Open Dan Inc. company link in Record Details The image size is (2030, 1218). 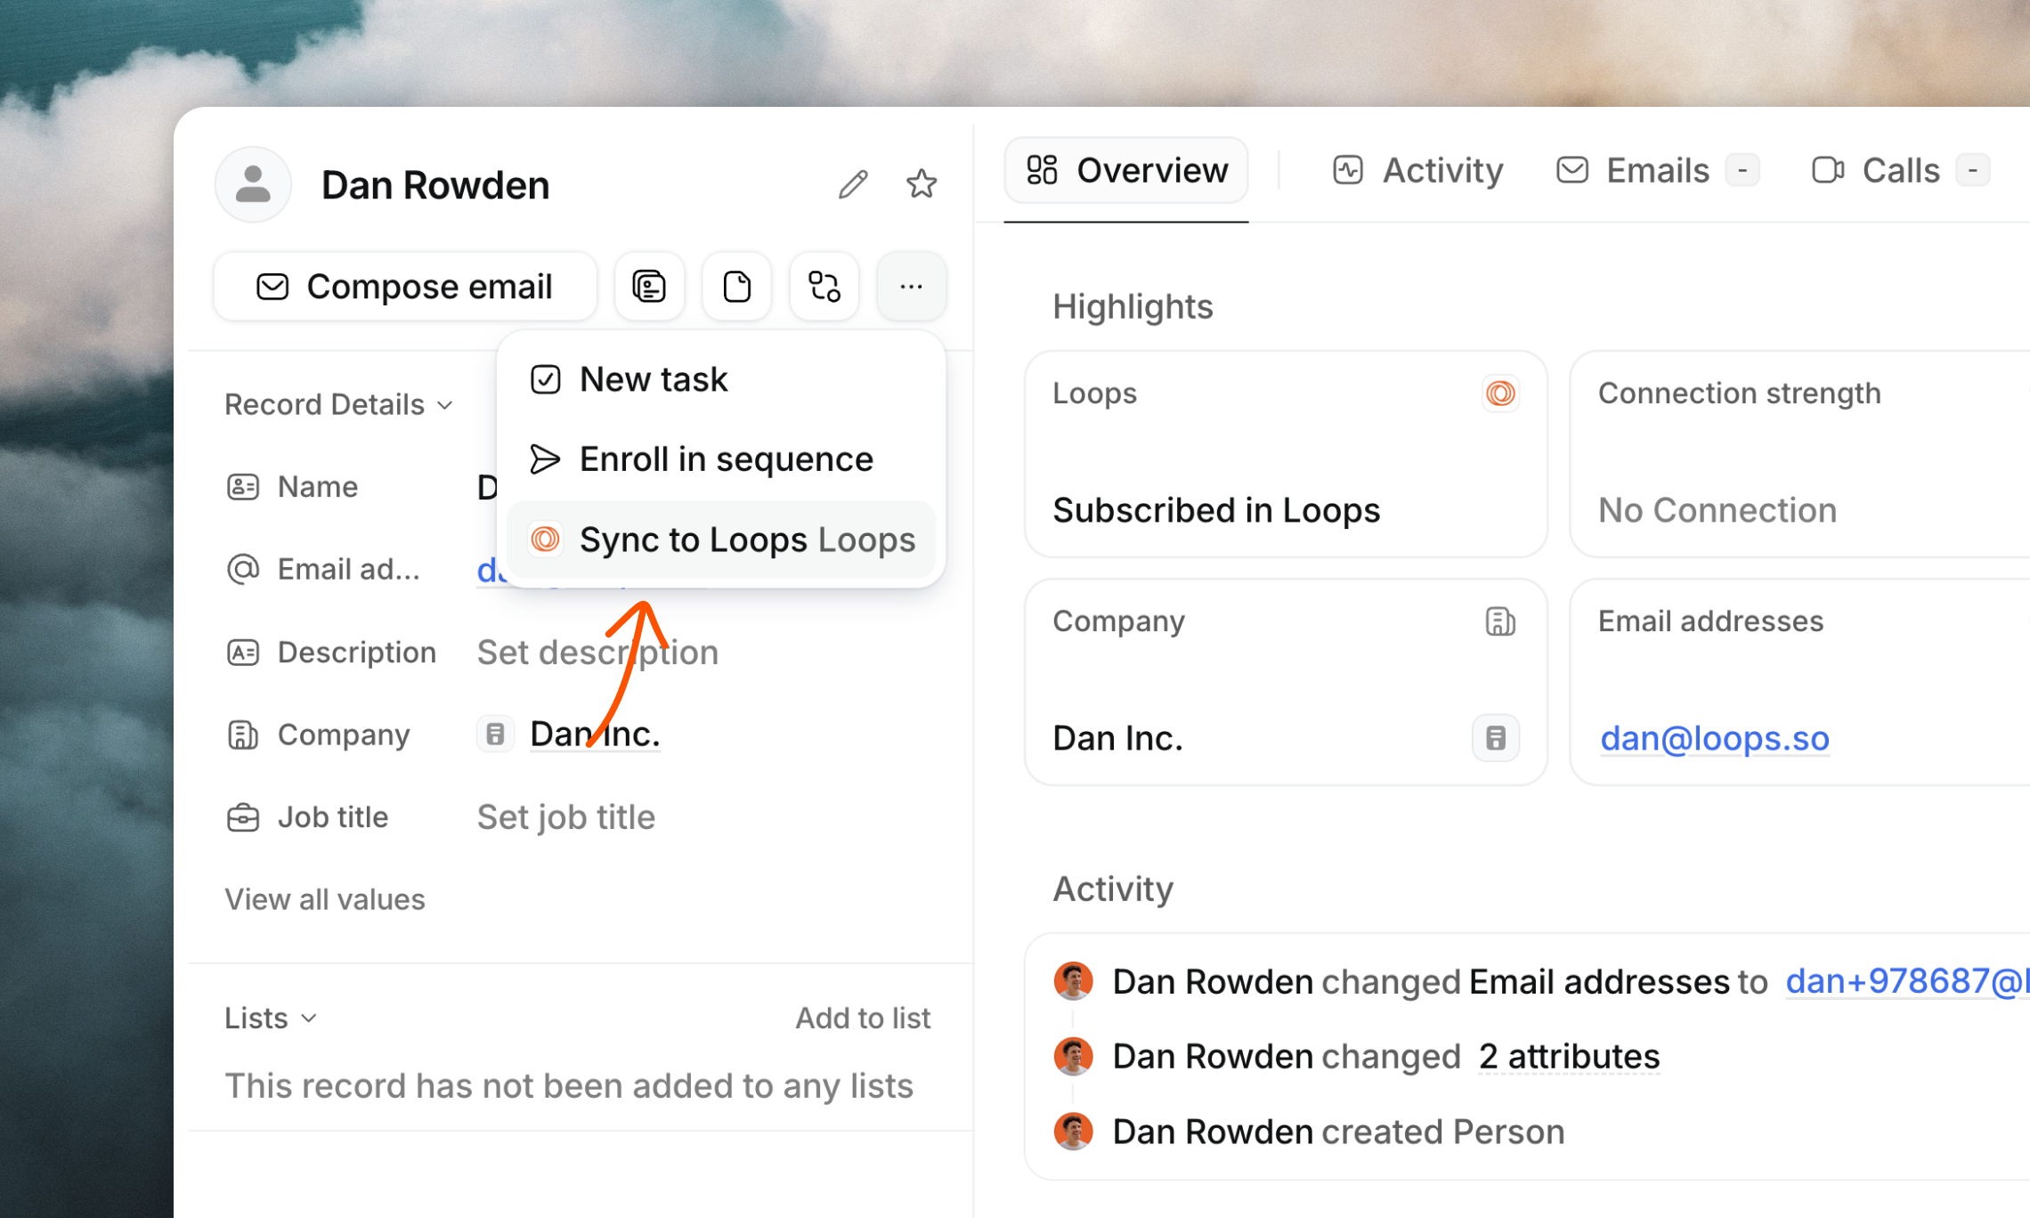[595, 734]
